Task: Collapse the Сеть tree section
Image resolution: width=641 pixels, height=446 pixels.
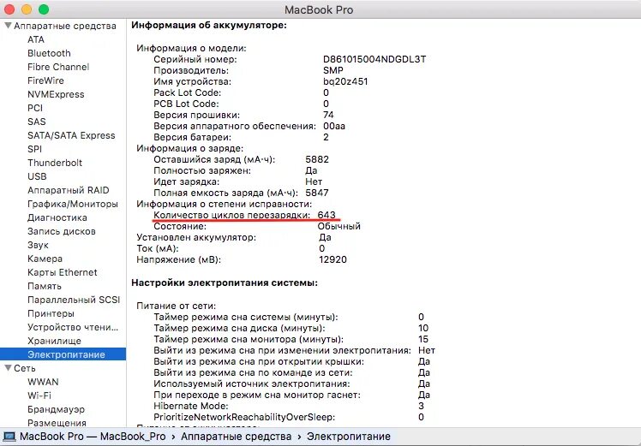Action: pyautogui.click(x=8, y=368)
